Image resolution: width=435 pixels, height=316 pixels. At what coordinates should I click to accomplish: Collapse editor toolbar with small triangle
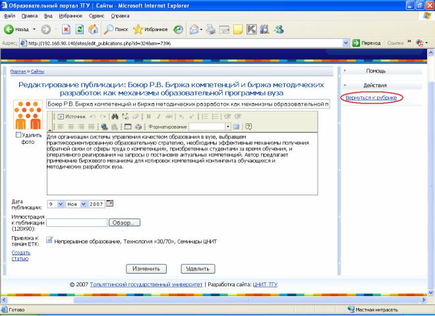[50, 130]
